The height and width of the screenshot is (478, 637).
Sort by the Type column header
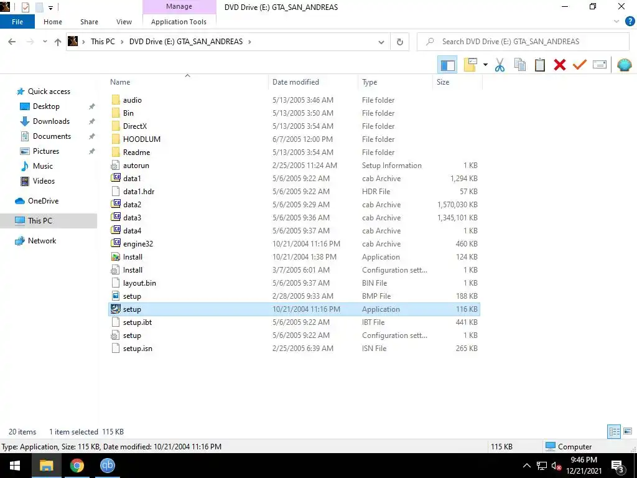pyautogui.click(x=370, y=82)
